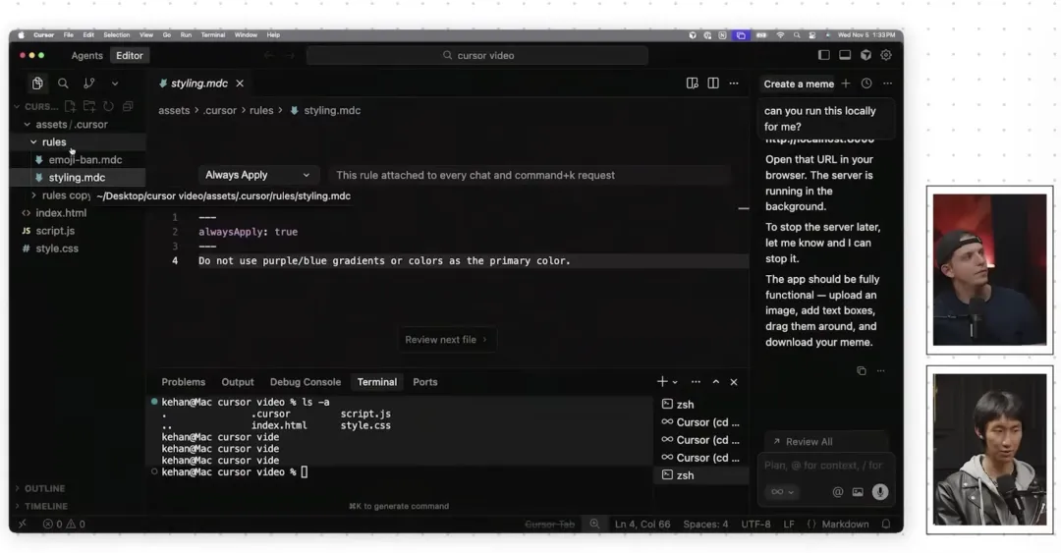
Task: Maximize the terminal panel with chevron up
Action: pyautogui.click(x=715, y=382)
